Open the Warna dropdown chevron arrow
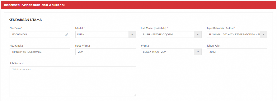277x101 pixels. (x=198, y=52)
